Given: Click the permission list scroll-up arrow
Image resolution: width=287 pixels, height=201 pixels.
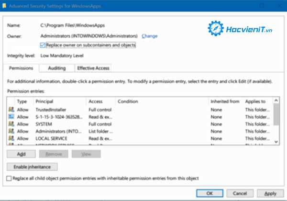Looking at the screenshot, I should [276, 100].
